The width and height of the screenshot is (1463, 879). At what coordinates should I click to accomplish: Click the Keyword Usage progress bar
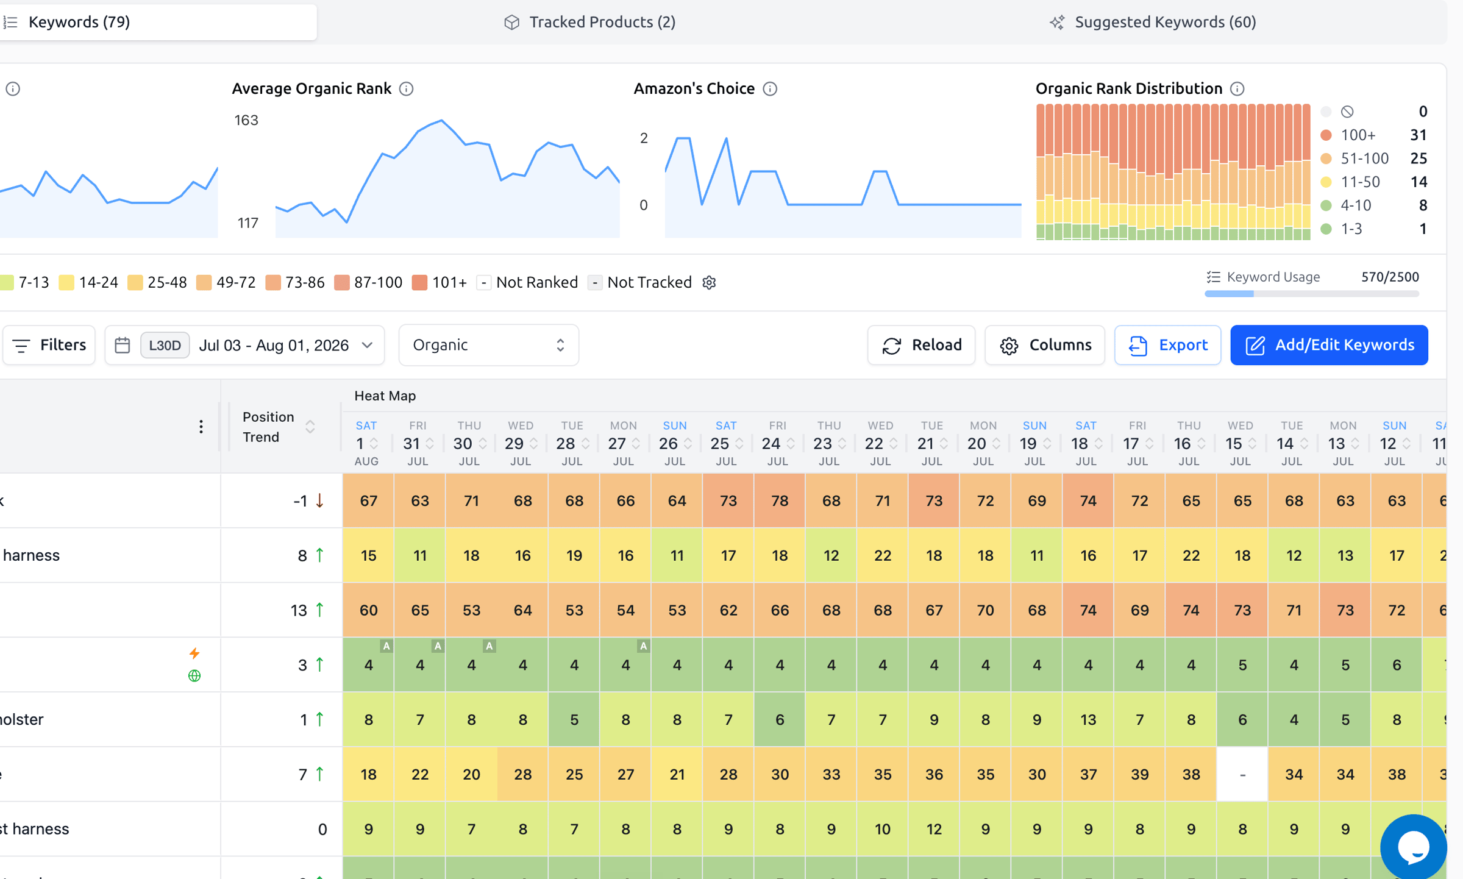pos(1312,294)
